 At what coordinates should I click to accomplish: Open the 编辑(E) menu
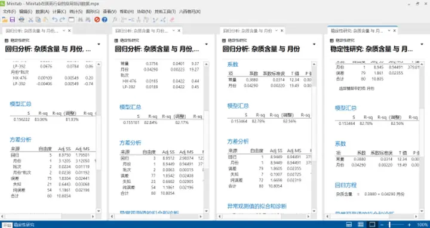(26, 11)
